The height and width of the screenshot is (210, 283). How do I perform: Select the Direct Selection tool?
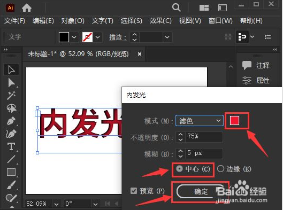click(x=11, y=83)
